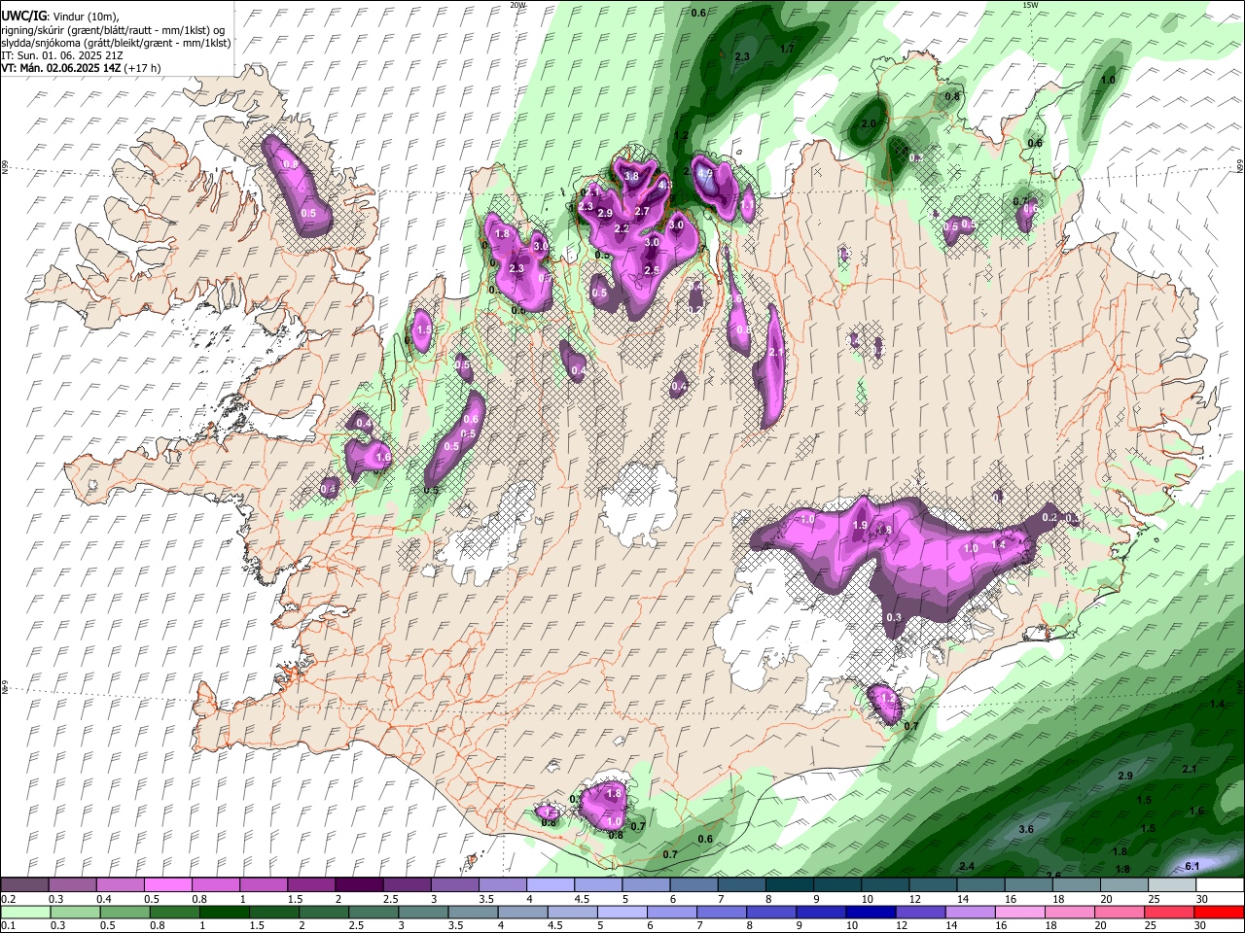Click the 3.8 snowfall value on the map
The height and width of the screenshot is (933, 1245).
[631, 176]
